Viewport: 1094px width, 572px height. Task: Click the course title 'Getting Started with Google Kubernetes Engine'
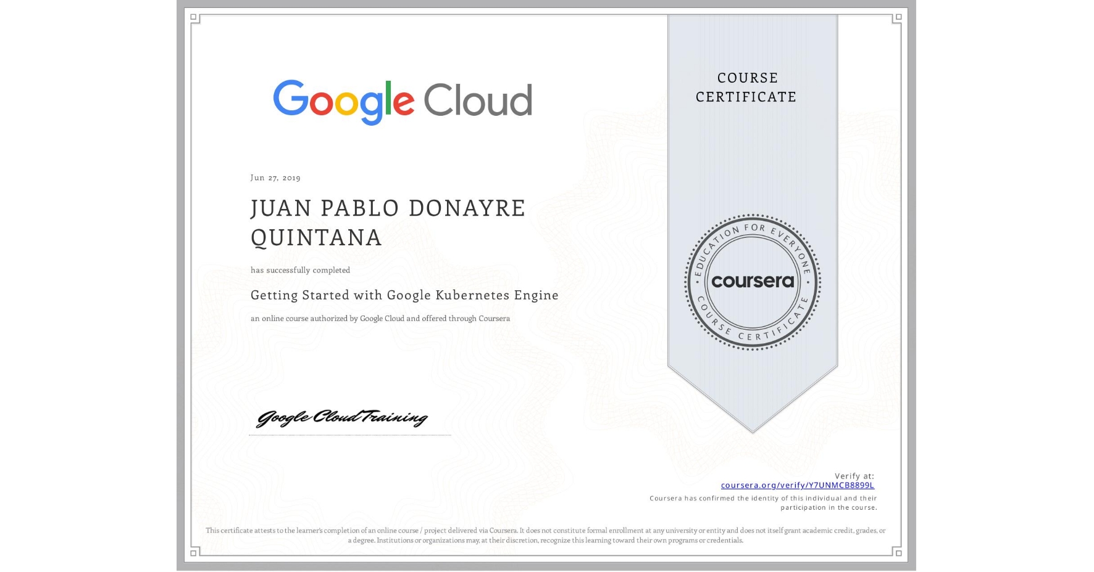coord(404,295)
